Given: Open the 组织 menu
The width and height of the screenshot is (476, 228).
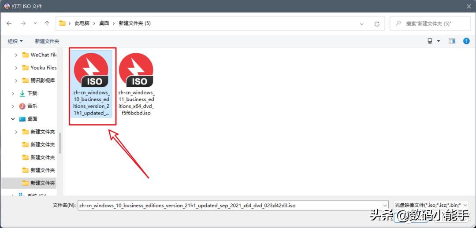Looking at the screenshot, I should coord(15,41).
